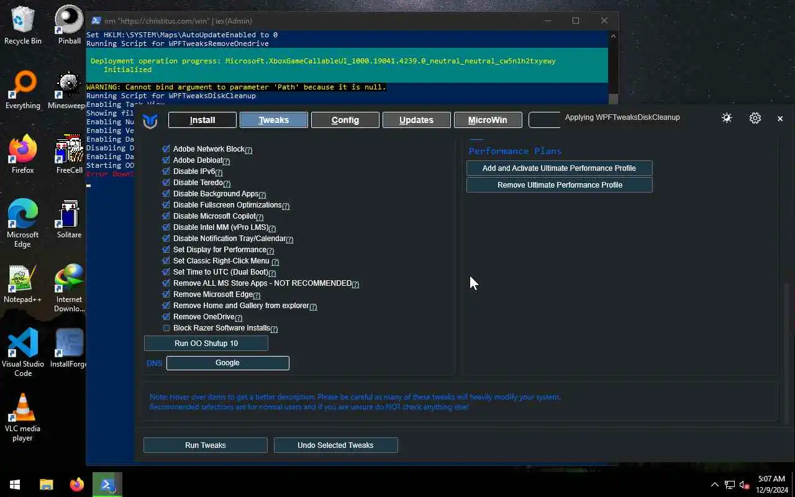Image resolution: width=795 pixels, height=497 pixels.
Task: Open Firefox from the taskbar
Action: (77, 485)
